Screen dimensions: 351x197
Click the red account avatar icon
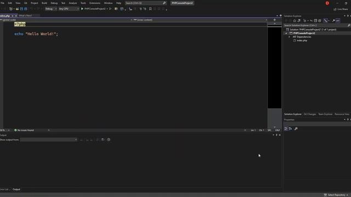coord(327,3)
